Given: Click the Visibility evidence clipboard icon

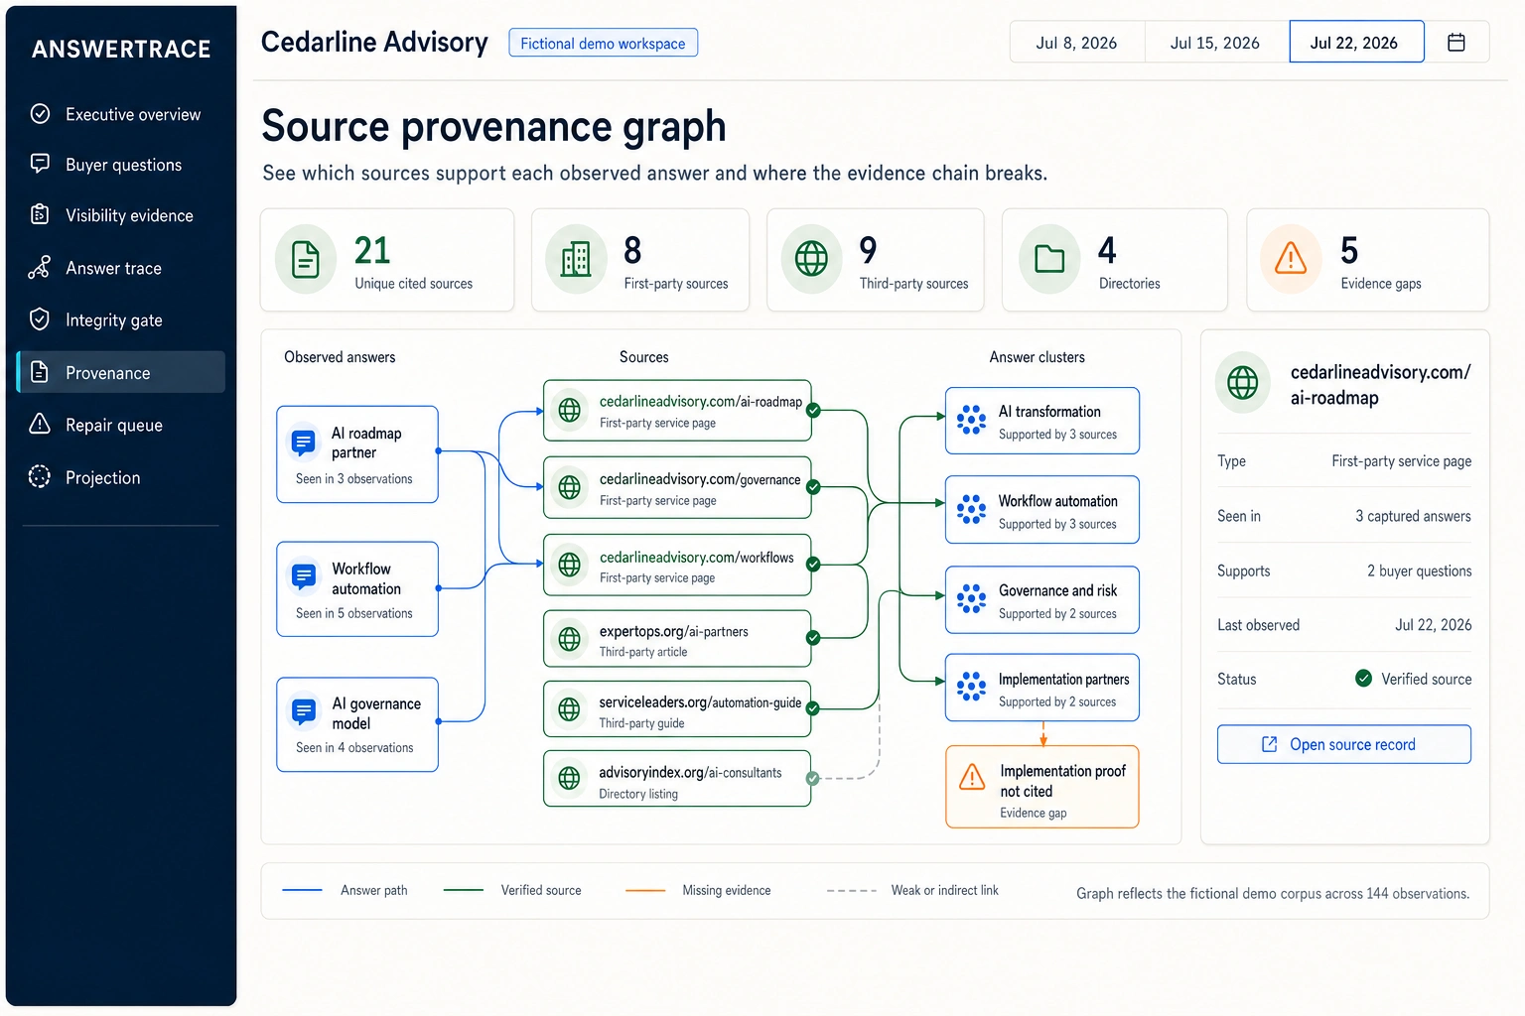Looking at the screenshot, I should 40,214.
